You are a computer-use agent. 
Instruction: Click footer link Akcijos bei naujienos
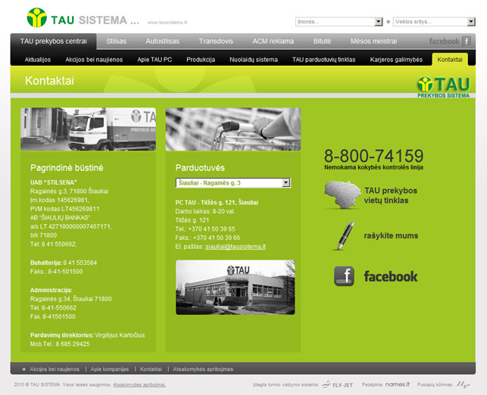55,369
